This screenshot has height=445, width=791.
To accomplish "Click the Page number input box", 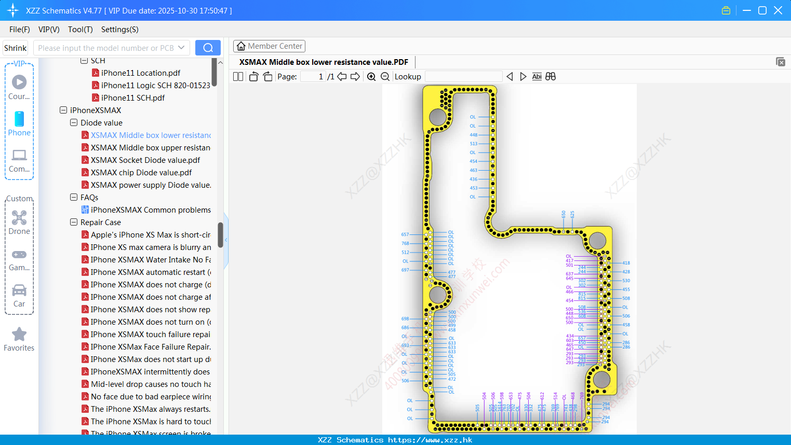I will pos(313,76).
